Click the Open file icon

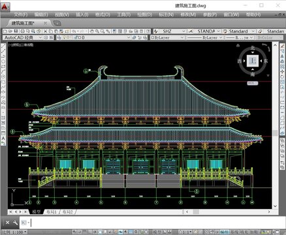coord(10,31)
